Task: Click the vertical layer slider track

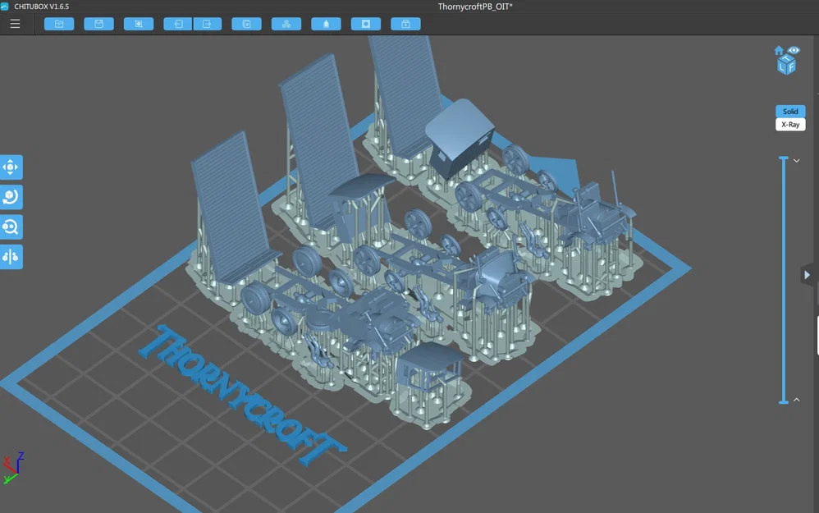Action: click(x=784, y=280)
